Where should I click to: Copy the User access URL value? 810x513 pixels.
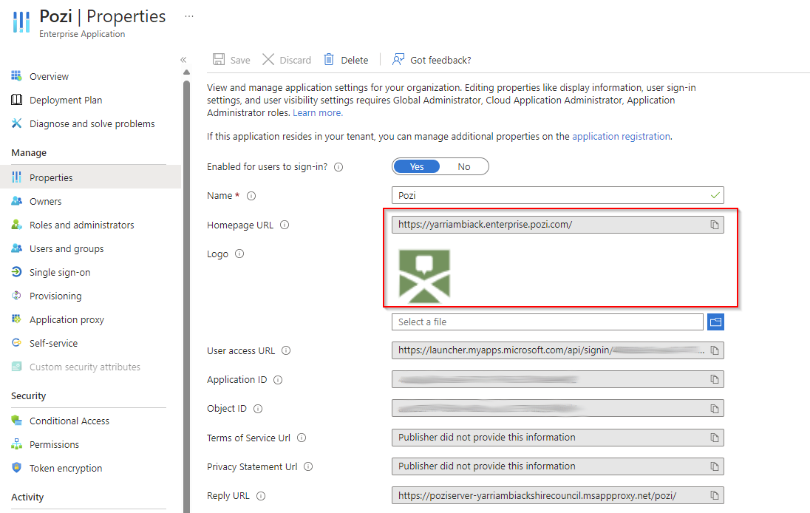pos(715,350)
